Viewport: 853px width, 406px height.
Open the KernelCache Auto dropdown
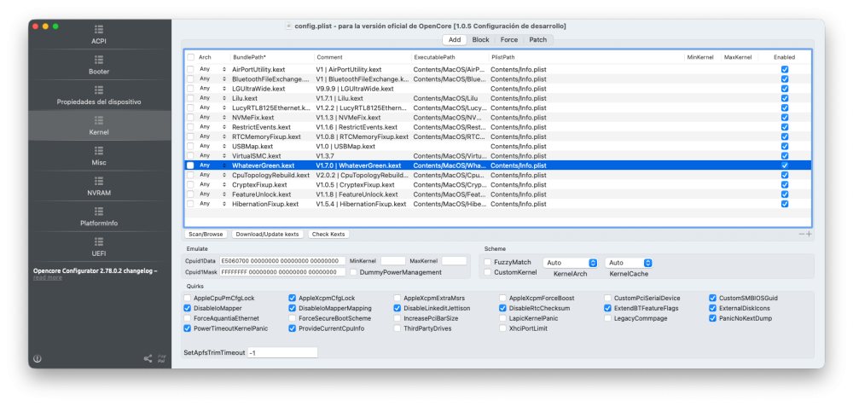coord(629,263)
